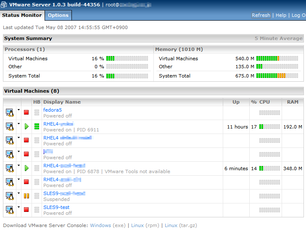This screenshot has width=306, height=230.
Task: Expand dropdown arrow menu for SLES9-test
Action: click(x=19, y=207)
